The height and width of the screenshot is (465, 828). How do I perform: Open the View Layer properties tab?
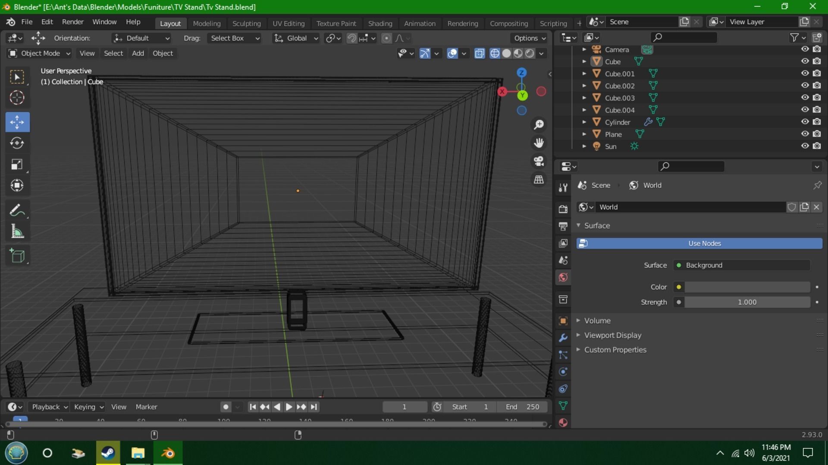pyautogui.click(x=563, y=243)
